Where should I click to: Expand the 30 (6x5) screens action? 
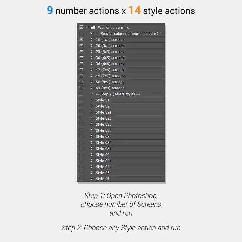click(x=92, y=58)
